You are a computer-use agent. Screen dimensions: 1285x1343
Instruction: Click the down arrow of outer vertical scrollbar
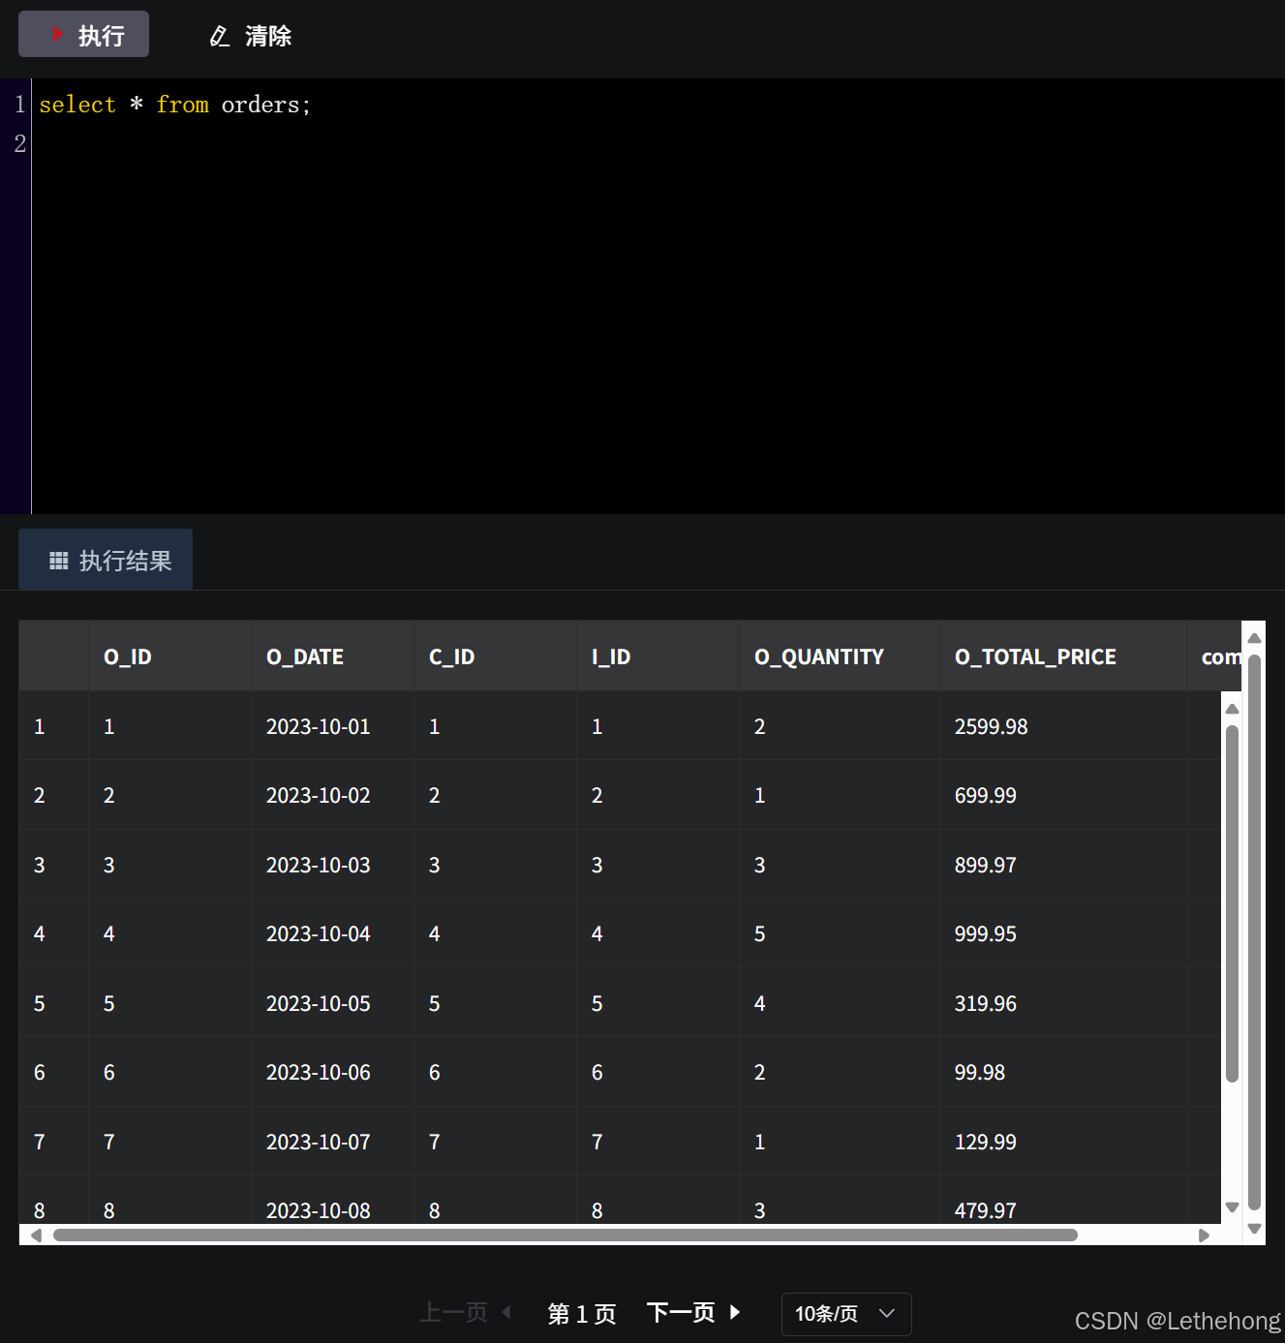[x=1254, y=1229]
